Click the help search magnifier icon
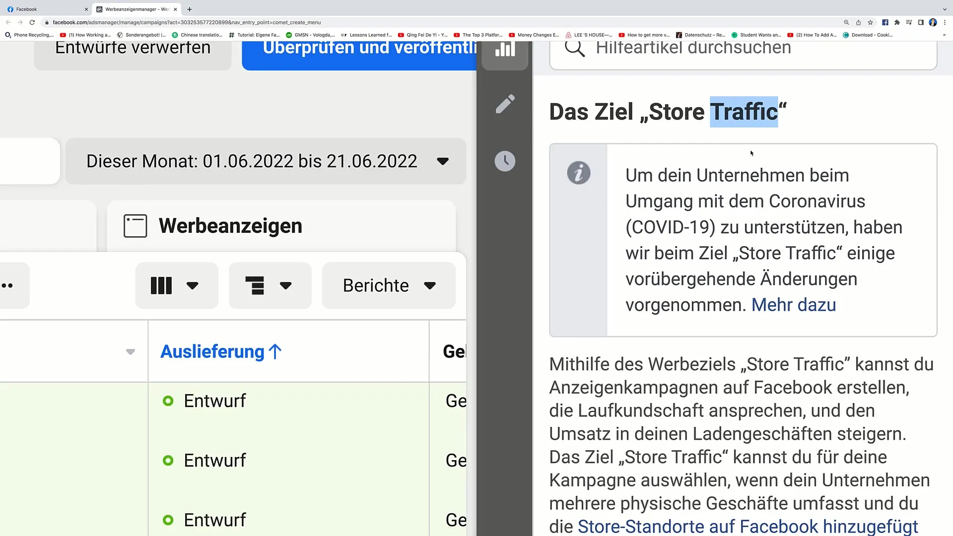Screen dimensions: 953x536 pos(575,48)
